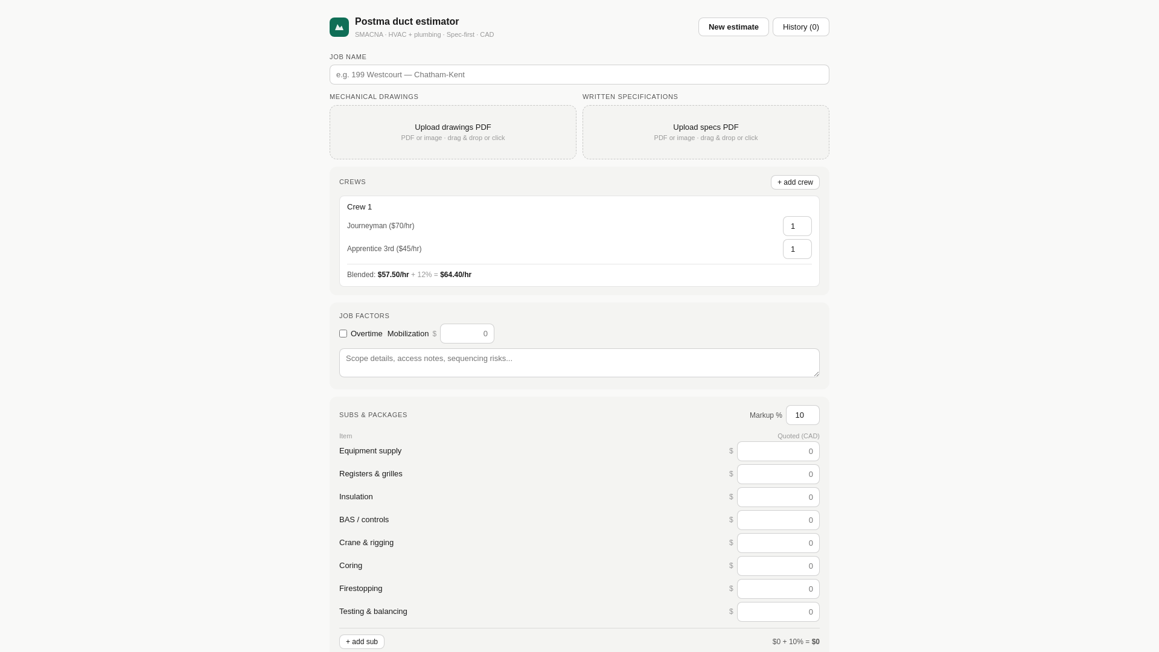Screen dimensions: 1159x652
Task: Set Firestopping quoted amount field
Action: point(778,589)
